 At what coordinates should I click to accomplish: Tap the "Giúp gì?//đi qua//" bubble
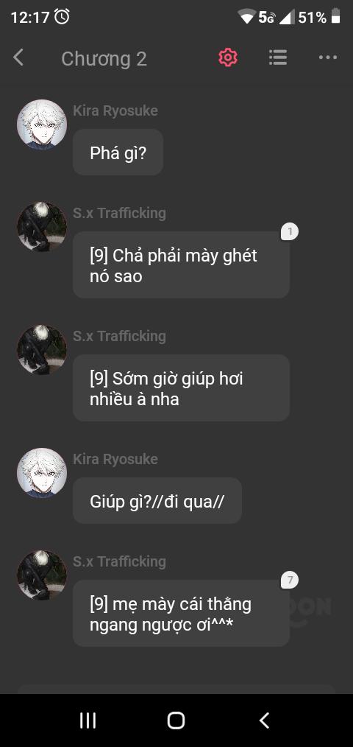coord(157,501)
